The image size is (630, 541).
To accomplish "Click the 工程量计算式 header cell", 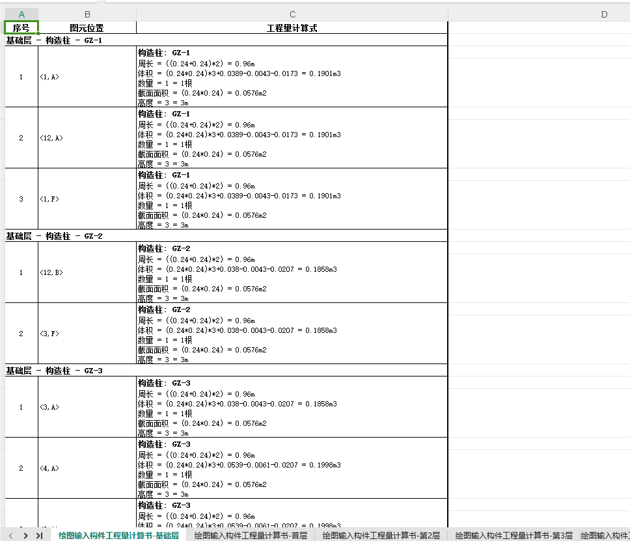I will pos(292,28).
